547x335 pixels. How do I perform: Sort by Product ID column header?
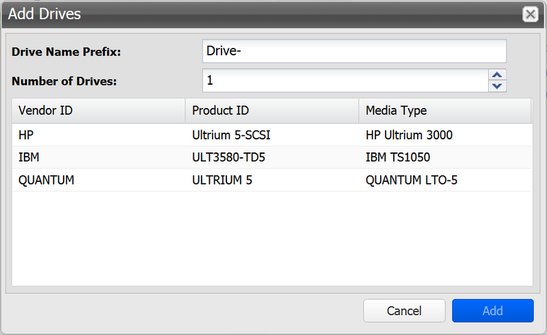tap(271, 111)
